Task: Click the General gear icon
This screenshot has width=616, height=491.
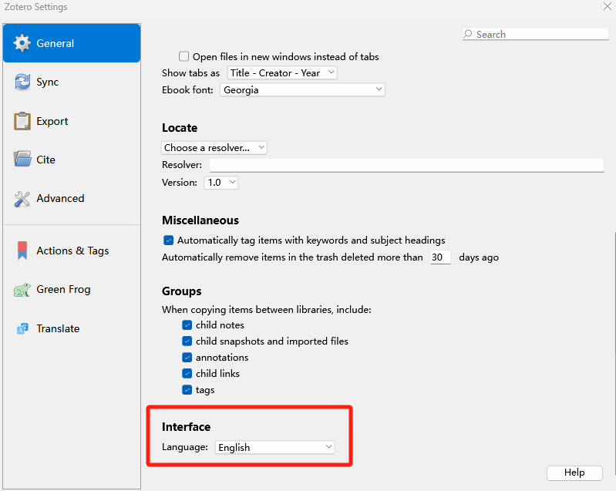Action: coord(22,43)
